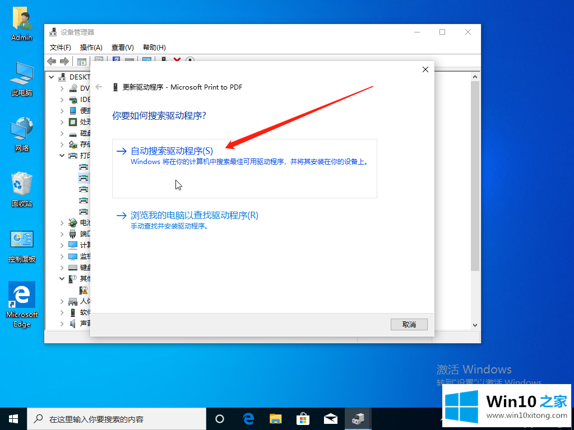The image size is (574, 430).
Task: Open the 此电脑 desktop icon
Action: tap(22, 78)
